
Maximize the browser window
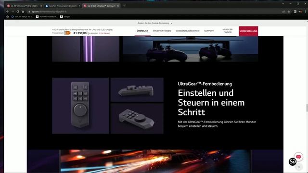[x=298, y=3]
